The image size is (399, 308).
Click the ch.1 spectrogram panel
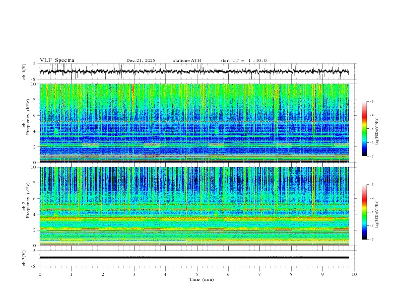(x=194, y=123)
